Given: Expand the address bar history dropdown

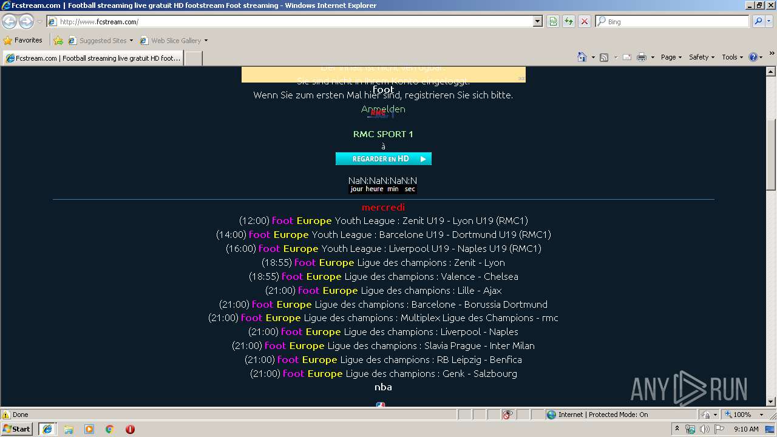Looking at the screenshot, I should [x=537, y=21].
